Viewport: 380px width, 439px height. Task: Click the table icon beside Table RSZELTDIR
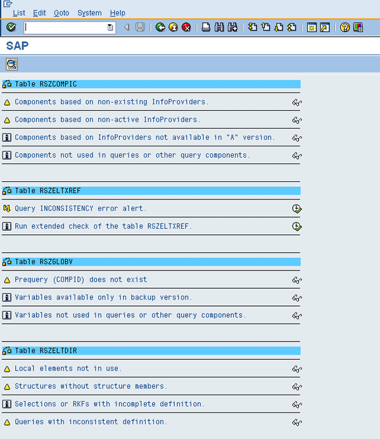[x=7, y=350]
